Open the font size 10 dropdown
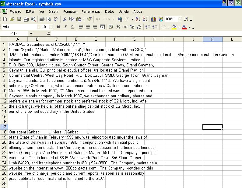Screen dimensions: 242x188 (51, 27)
